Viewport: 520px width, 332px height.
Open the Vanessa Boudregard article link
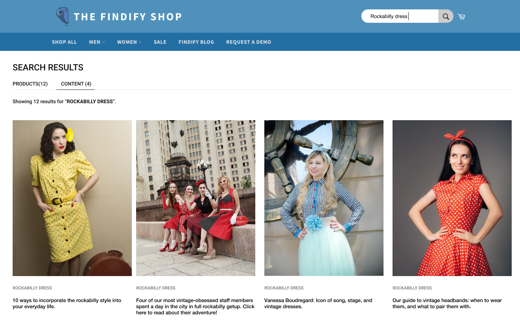click(318, 303)
